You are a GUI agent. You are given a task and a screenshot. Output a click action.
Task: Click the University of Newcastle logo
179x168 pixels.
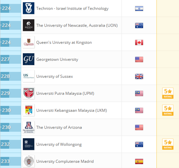click(x=28, y=25)
